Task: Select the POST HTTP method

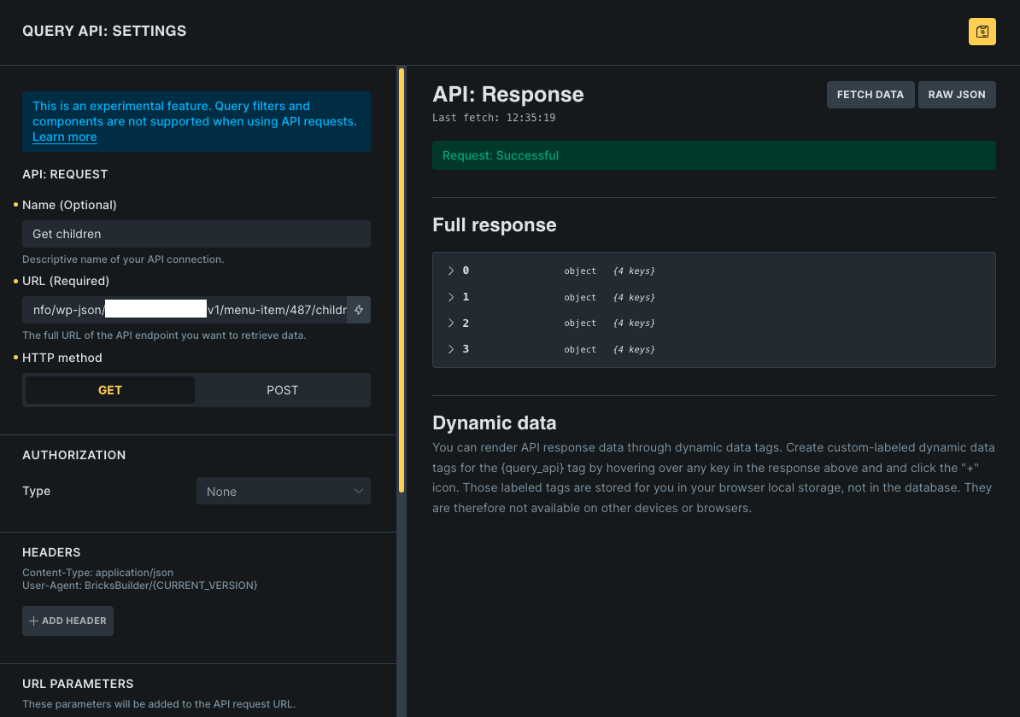Action: tap(282, 390)
